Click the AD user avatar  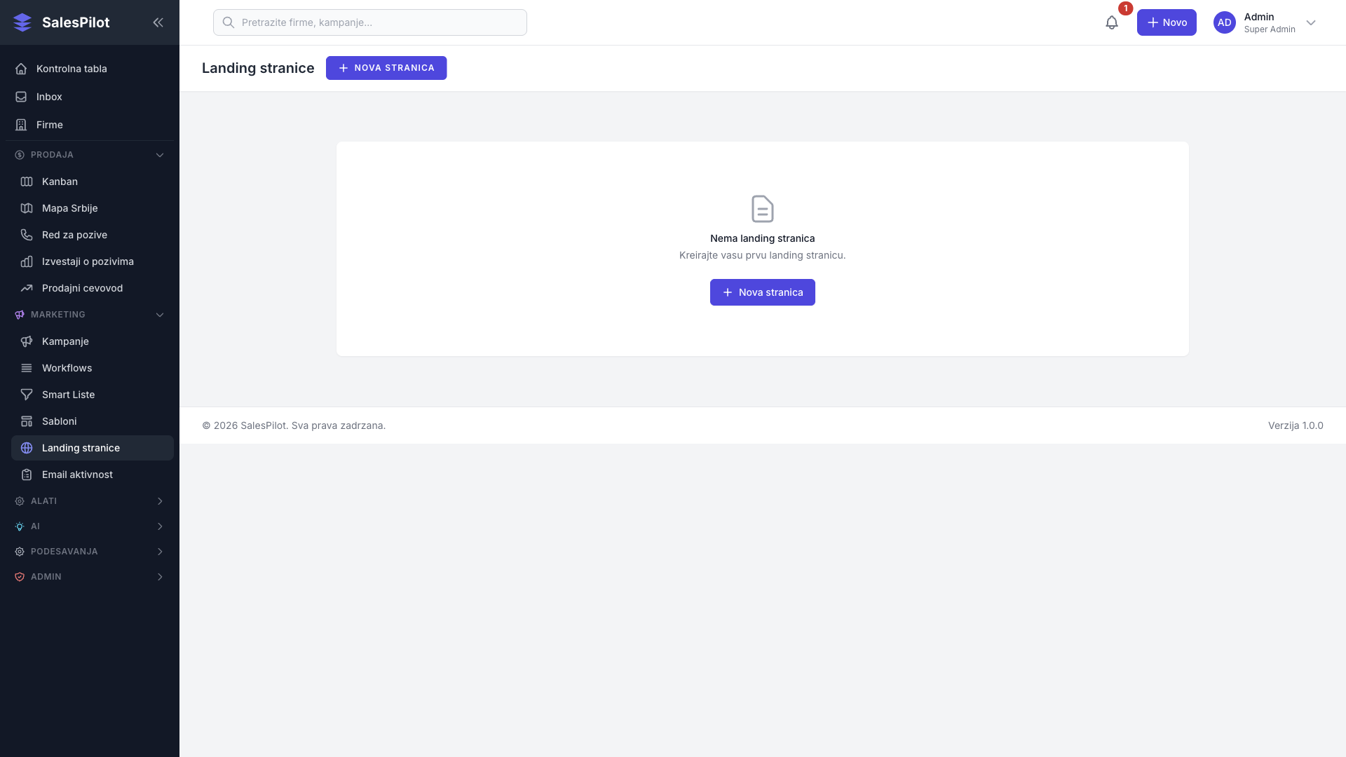point(1224,22)
